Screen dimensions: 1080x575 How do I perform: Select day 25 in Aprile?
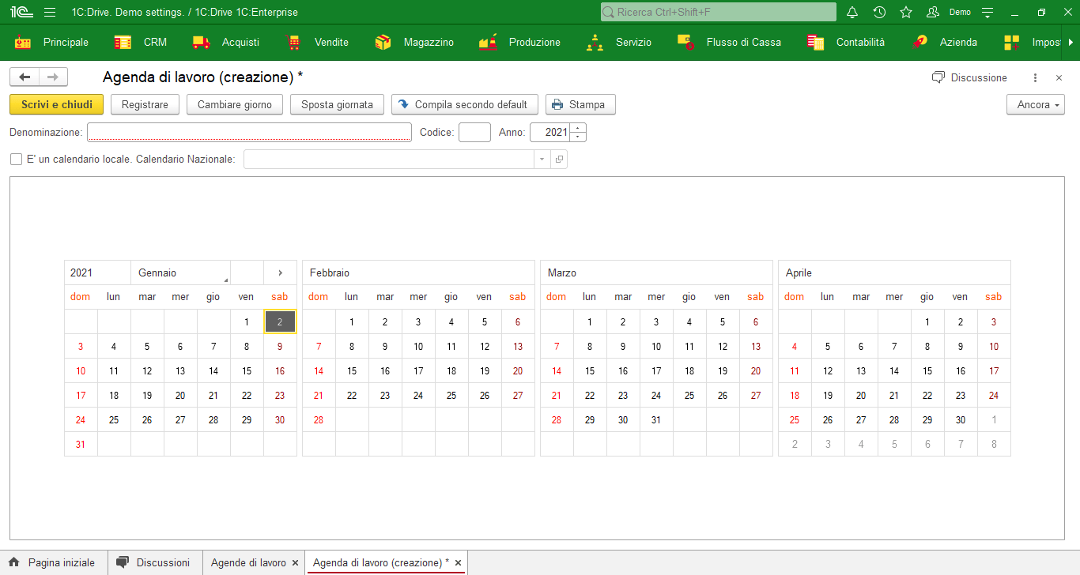pyautogui.click(x=795, y=419)
